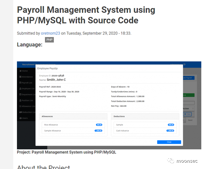Image resolution: width=204 pixels, height=169 pixels.
Task: Open Users in the sidebar
Action: (x=24, y=118)
